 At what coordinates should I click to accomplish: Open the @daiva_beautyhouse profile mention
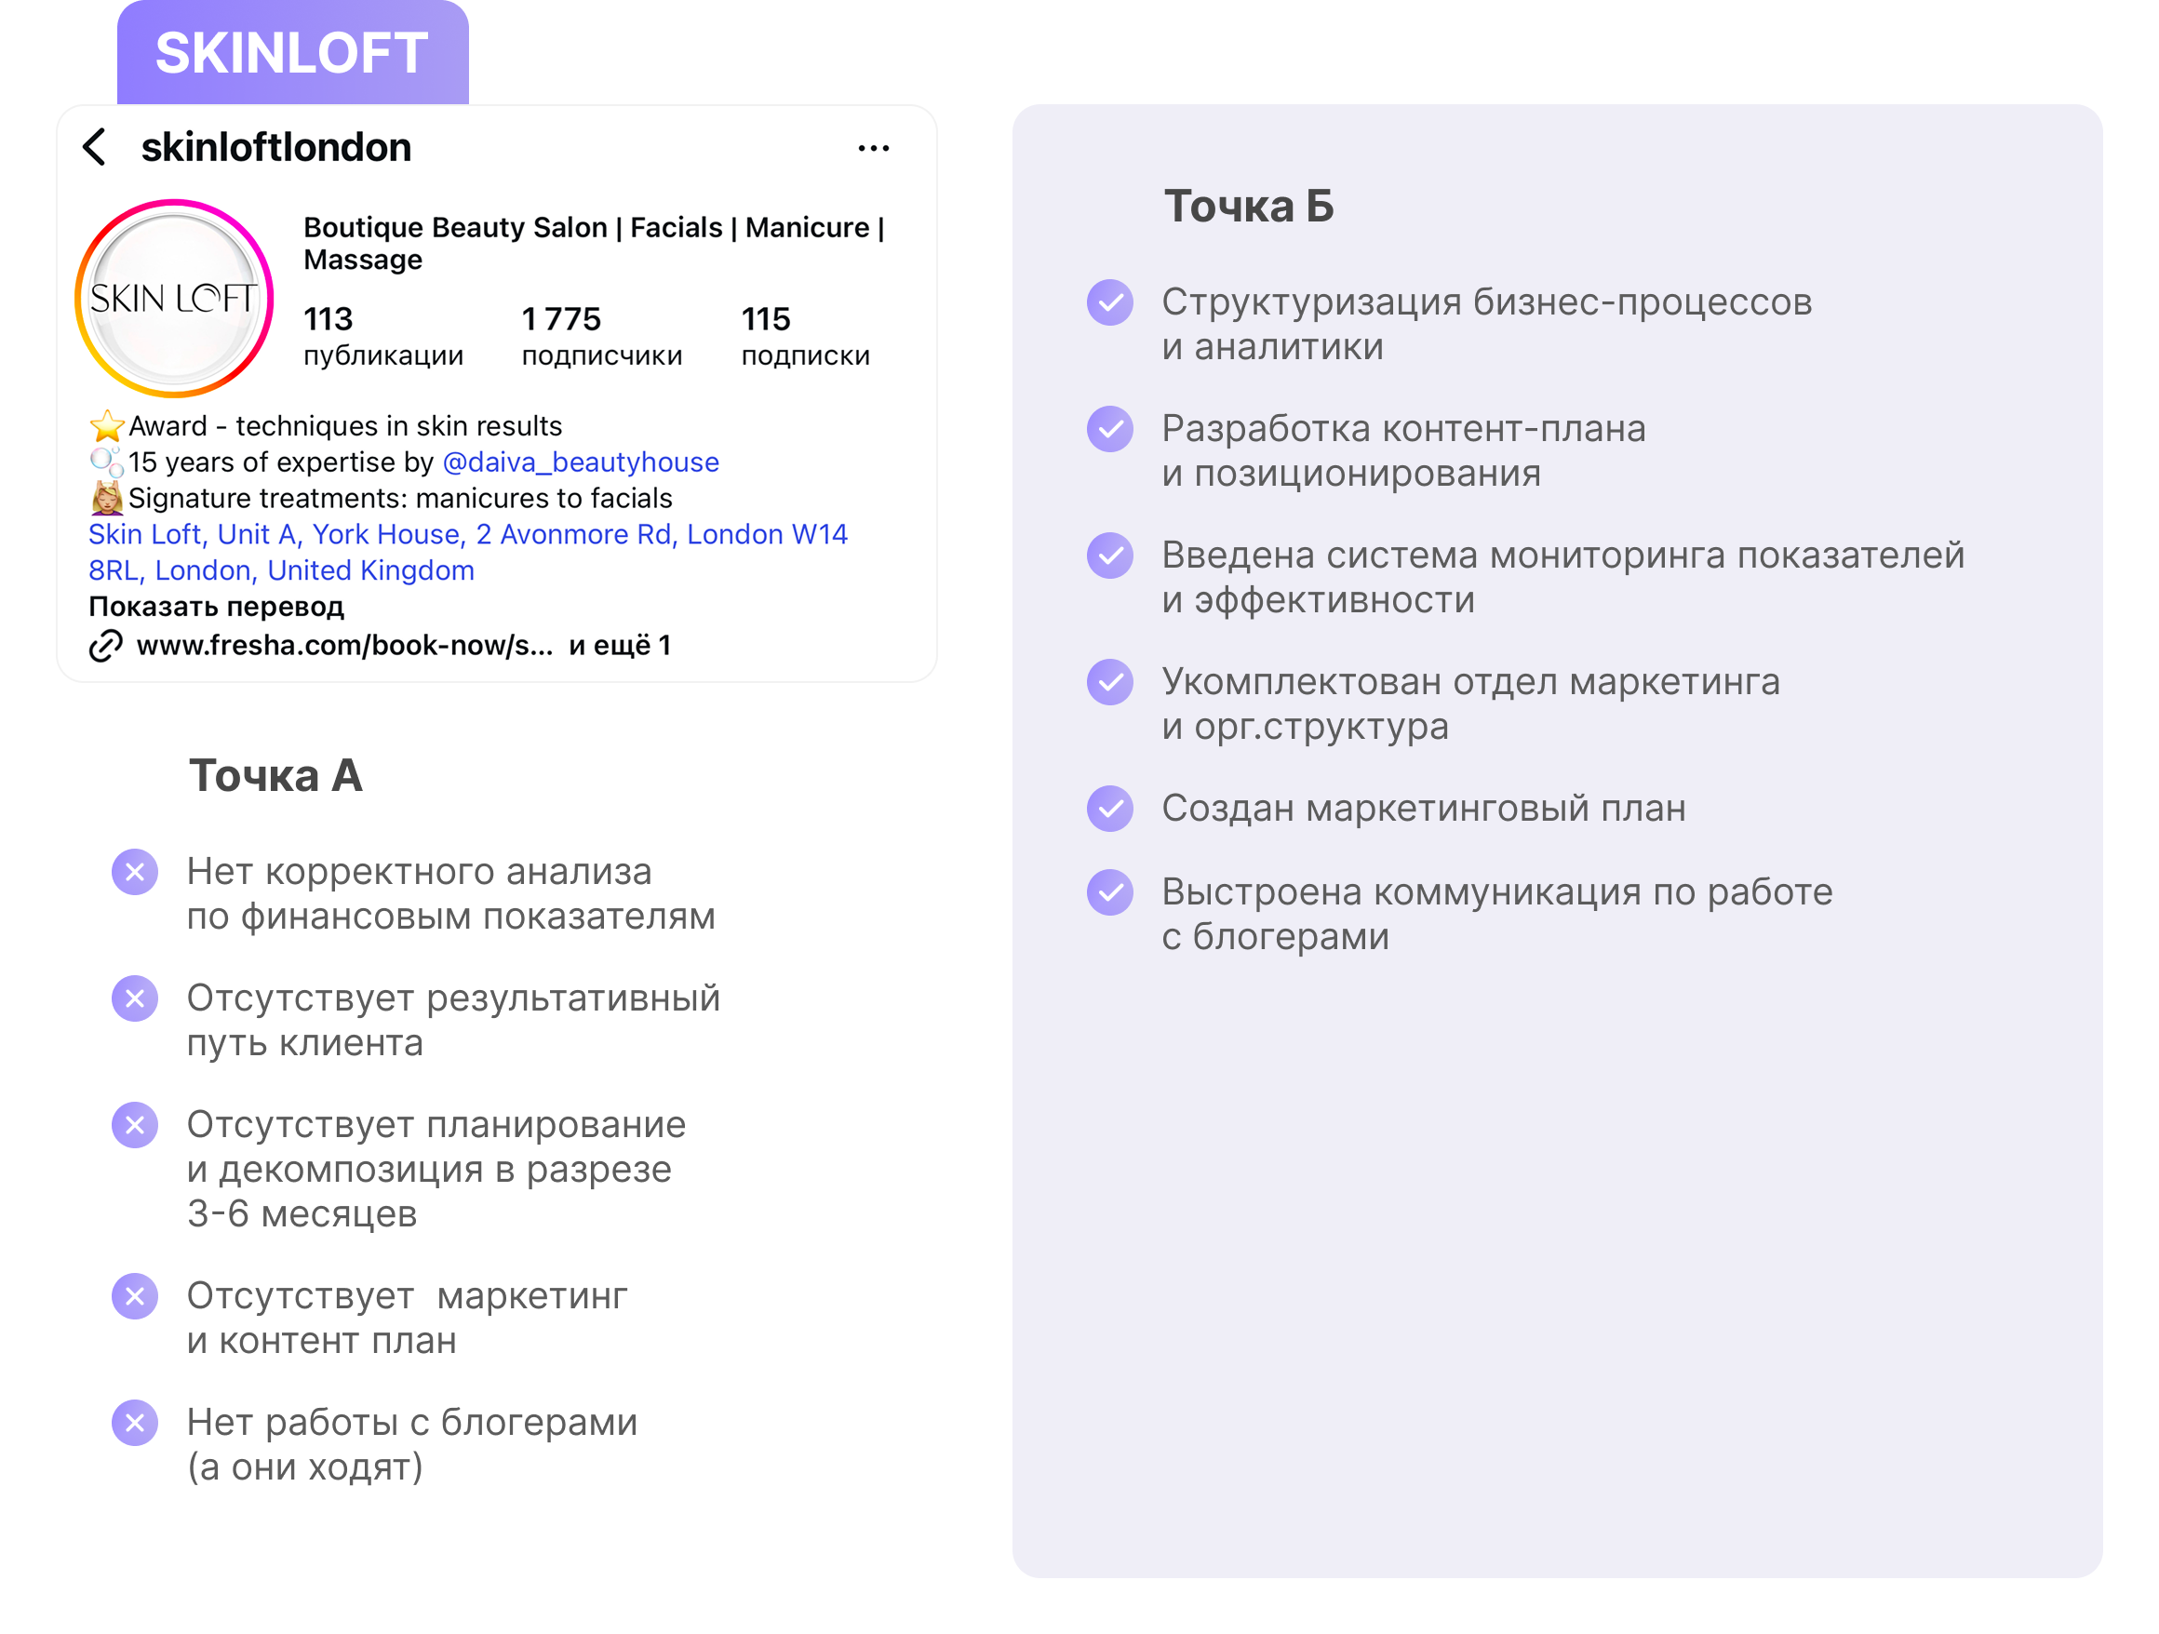coord(580,462)
